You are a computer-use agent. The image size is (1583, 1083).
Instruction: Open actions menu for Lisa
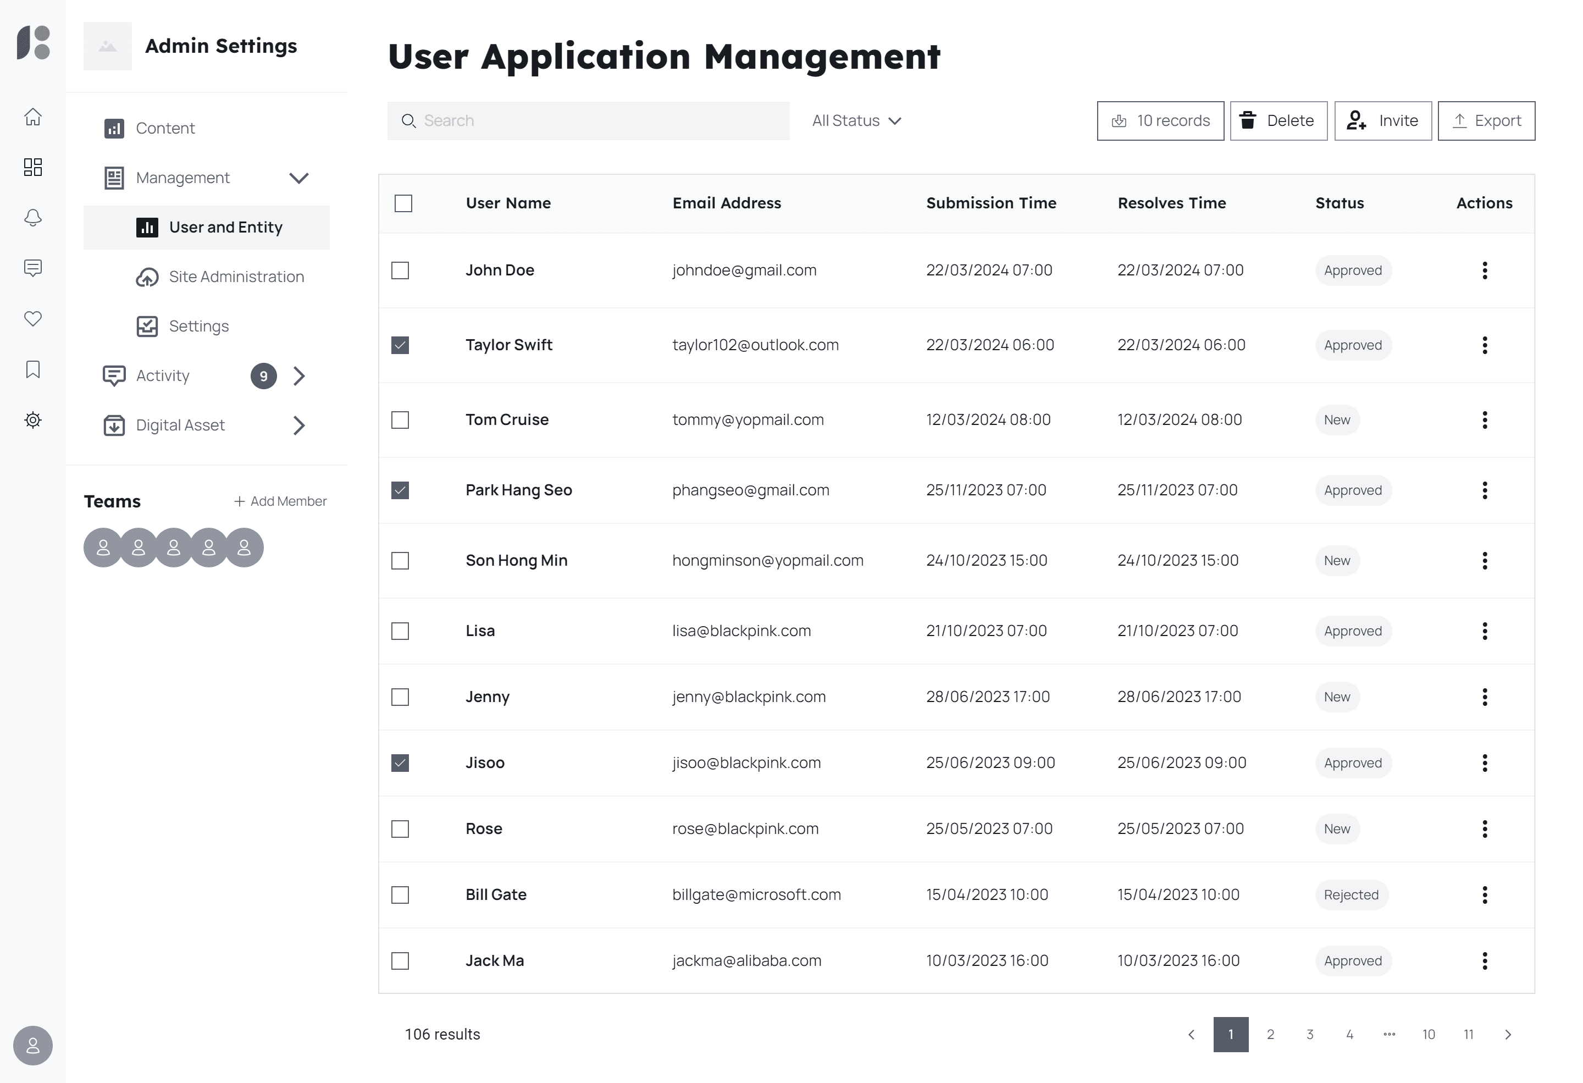point(1484,631)
